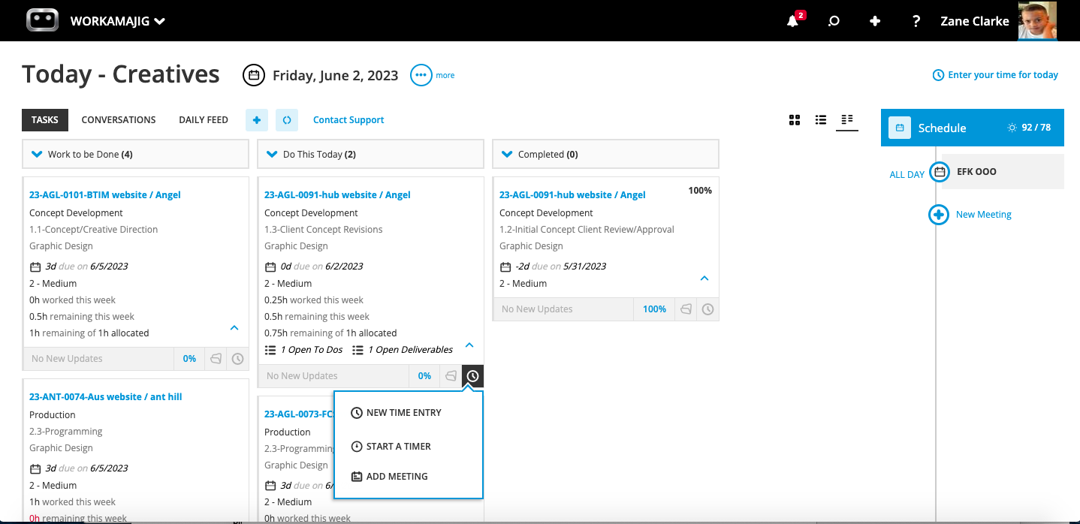This screenshot has height=524, width=1080.
Task: Open conversation icon on completed card
Action: pyautogui.click(x=686, y=309)
